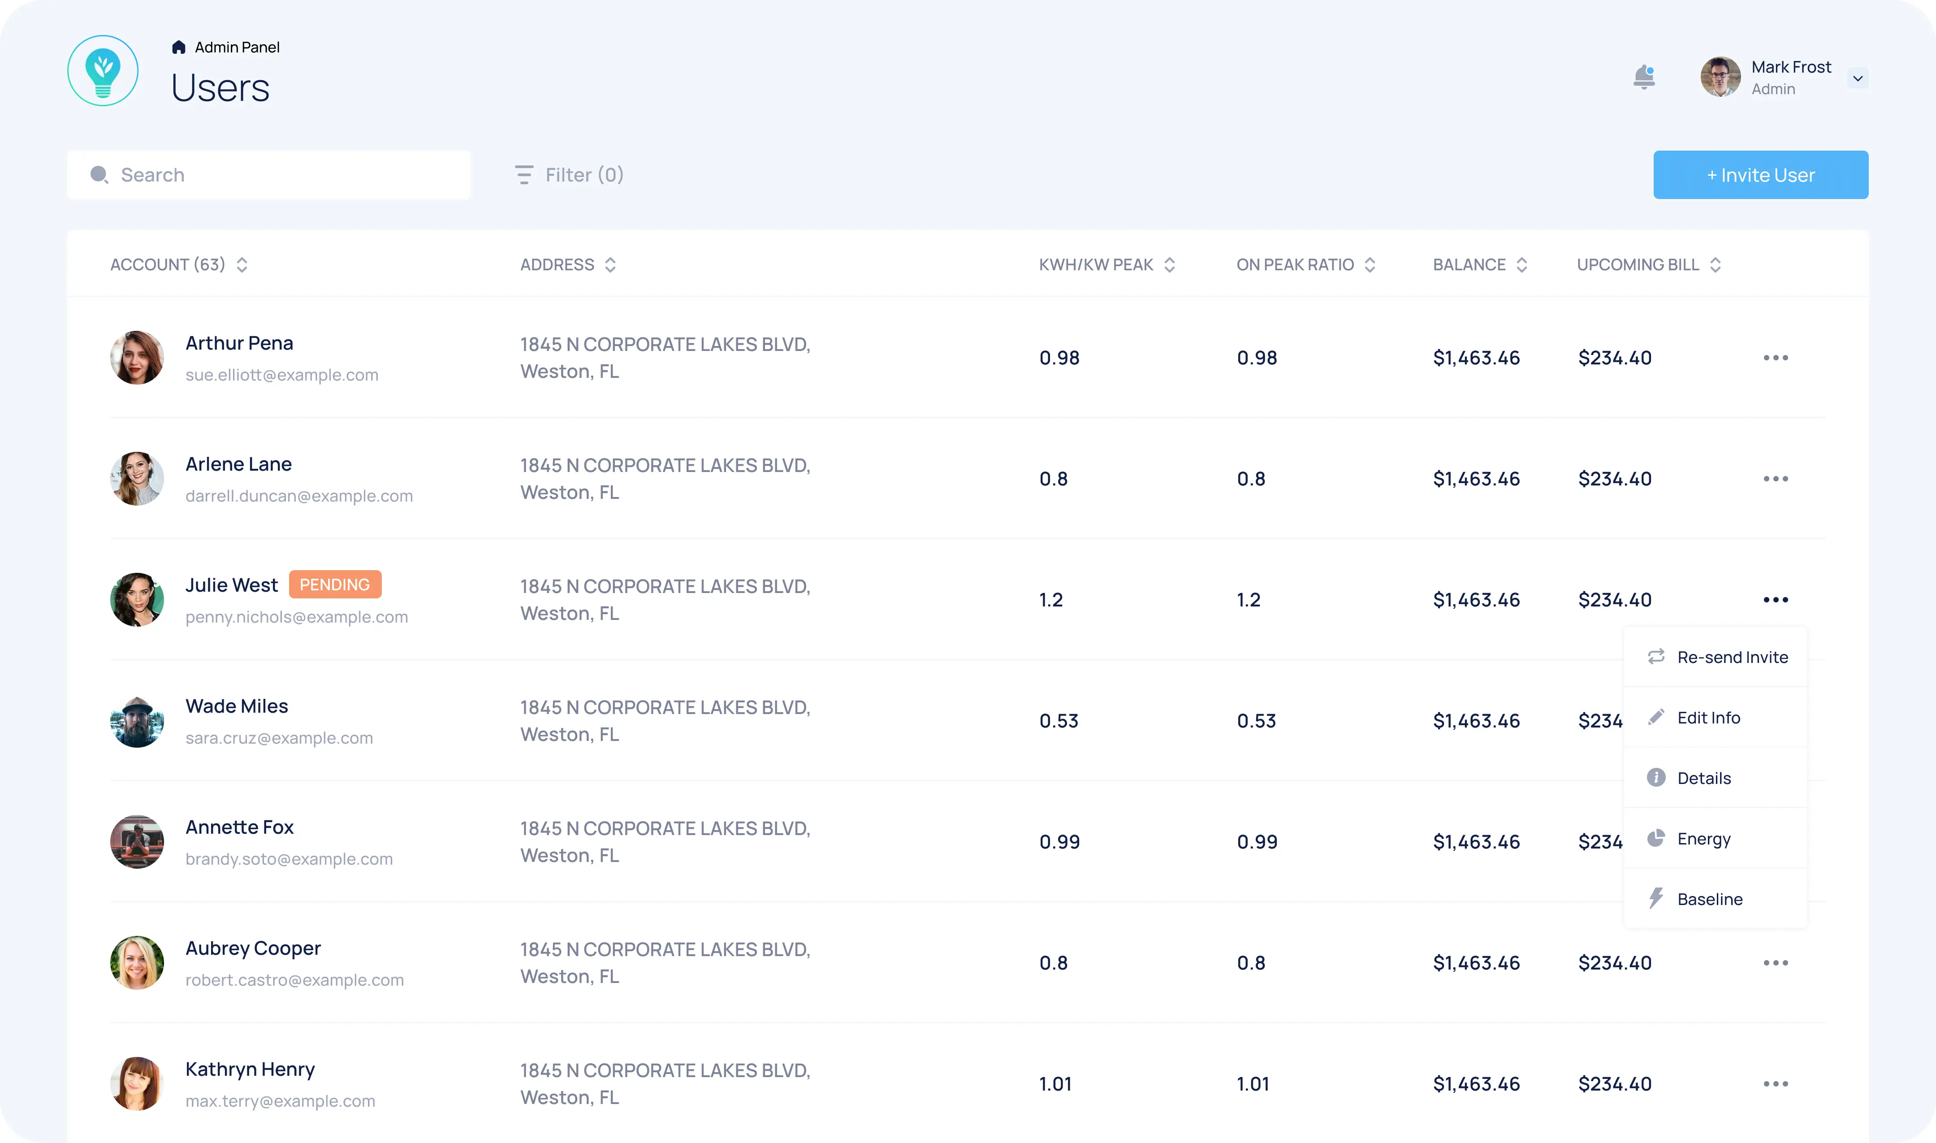Open three-dot menu for Arlene Lane
This screenshot has width=1936, height=1143.
point(1775,478)
